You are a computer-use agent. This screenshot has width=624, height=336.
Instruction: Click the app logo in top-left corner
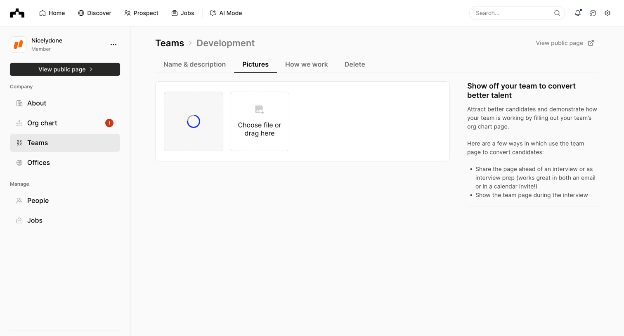pyautogui.click(x=17, y=13)
